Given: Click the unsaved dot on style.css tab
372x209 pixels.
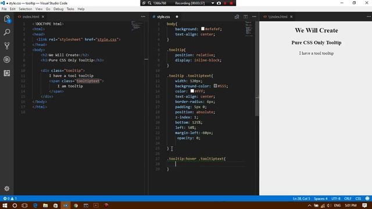Looking at the screenshot, I should 177,17.
